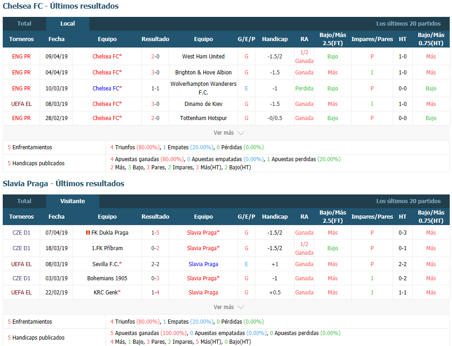Image resolution: width=452 pixels, height=346 pixels.
Task: Click 1/2 Ganada cell in West Ham row
Action: [x=304, y=57]
